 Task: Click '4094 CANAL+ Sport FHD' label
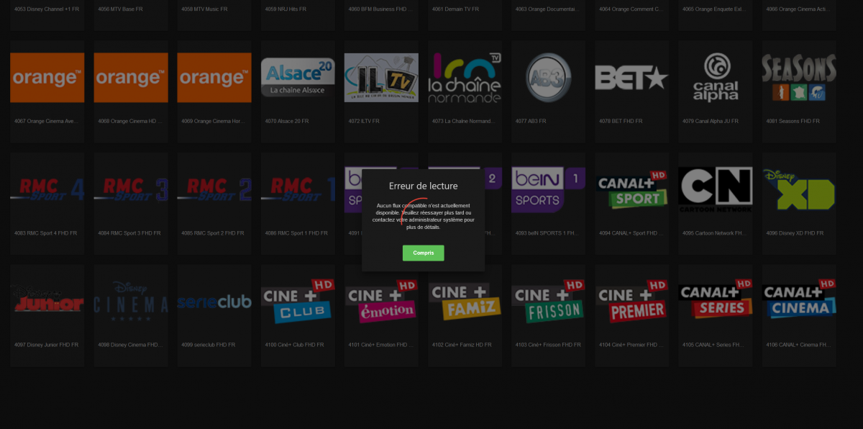(x=631, y=233)
